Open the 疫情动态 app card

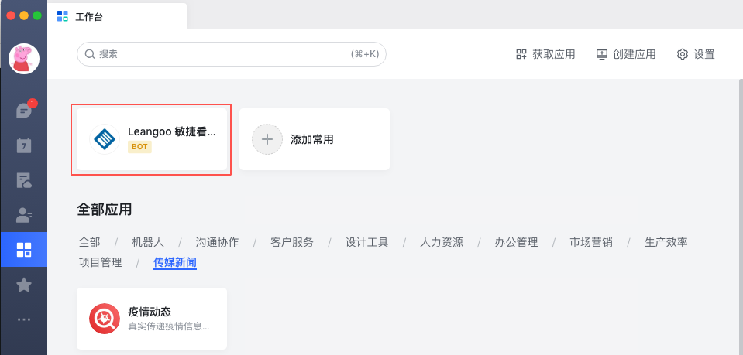(152, 318)
